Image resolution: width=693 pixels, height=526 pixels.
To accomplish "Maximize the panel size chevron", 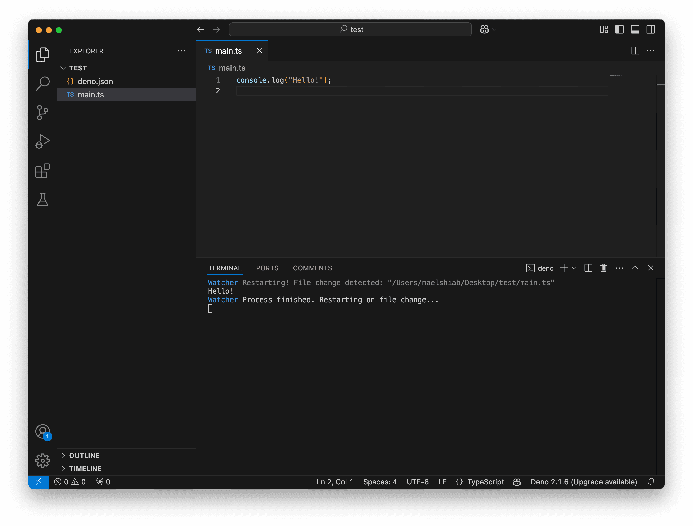I will pos(635,268).
